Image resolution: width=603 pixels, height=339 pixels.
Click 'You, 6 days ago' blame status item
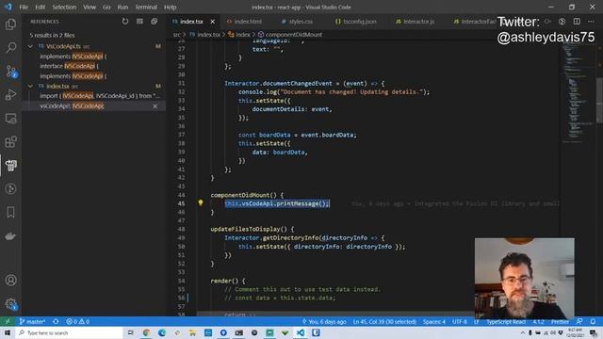point(324,321)
